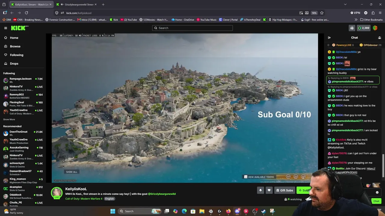Open the 2,389 Kick points balance
This screenshot has width=385, height=216.
[x=363, y=28]
